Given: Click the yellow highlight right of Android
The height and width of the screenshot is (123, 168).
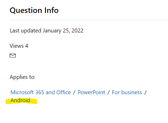Looking at the screenshot, I should [x=33, y=101].
